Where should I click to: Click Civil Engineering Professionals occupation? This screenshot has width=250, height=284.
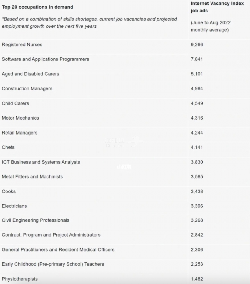(36, 220)
